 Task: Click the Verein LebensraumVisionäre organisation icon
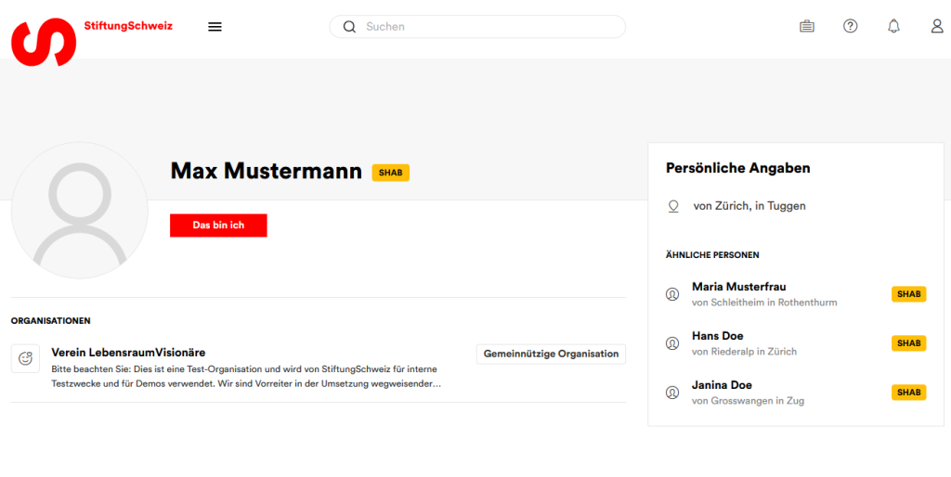[x=25, y=358]
